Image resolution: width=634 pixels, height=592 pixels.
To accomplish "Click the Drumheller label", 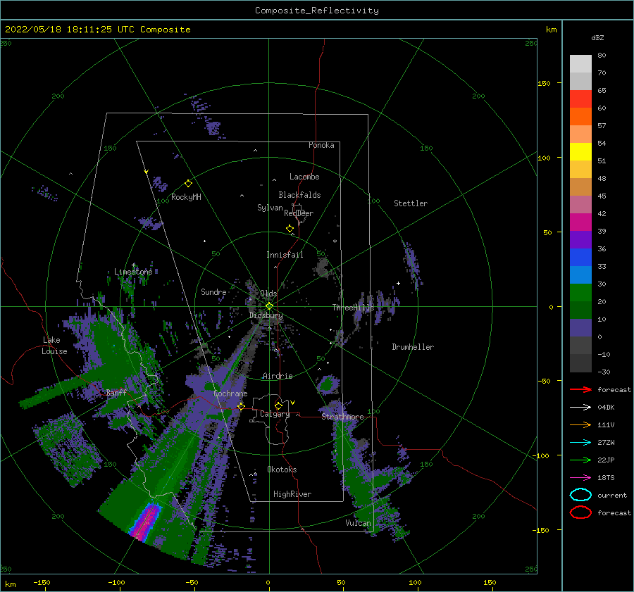I will click(413, 347).
